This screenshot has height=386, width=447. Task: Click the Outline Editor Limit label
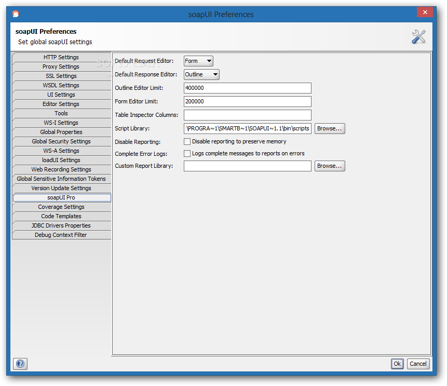point(139,88)
